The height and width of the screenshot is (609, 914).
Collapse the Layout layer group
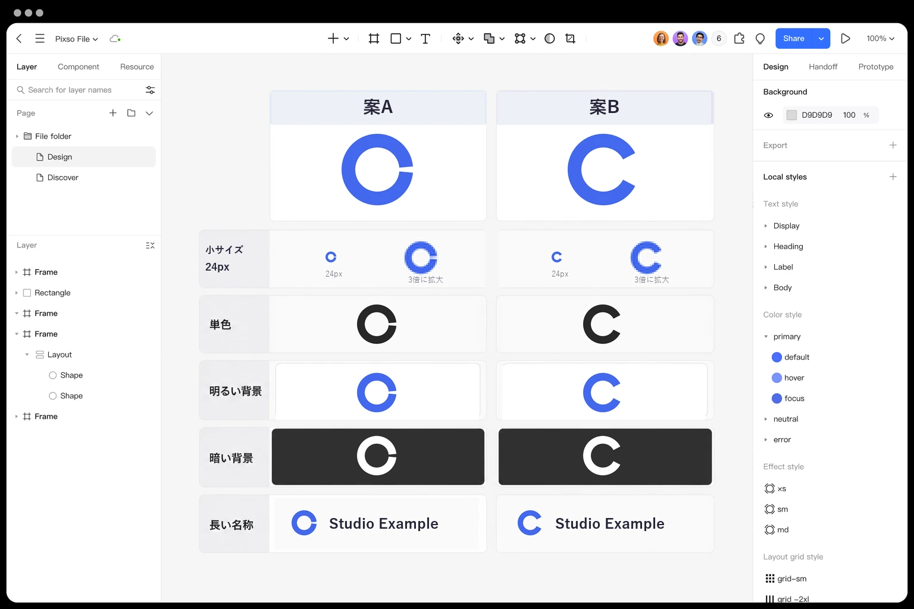(27, 354)
